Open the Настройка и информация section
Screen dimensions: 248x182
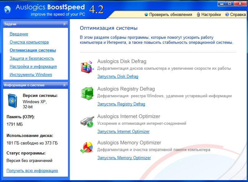(33, 66)
